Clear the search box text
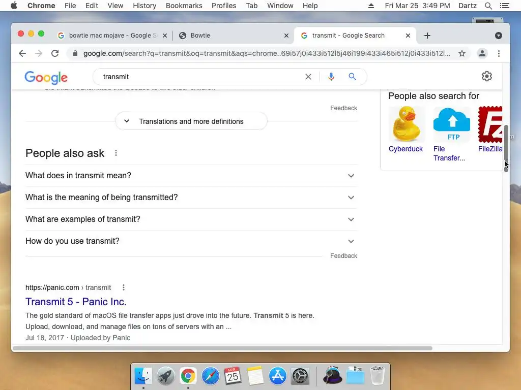 click(x=308, y=77)
